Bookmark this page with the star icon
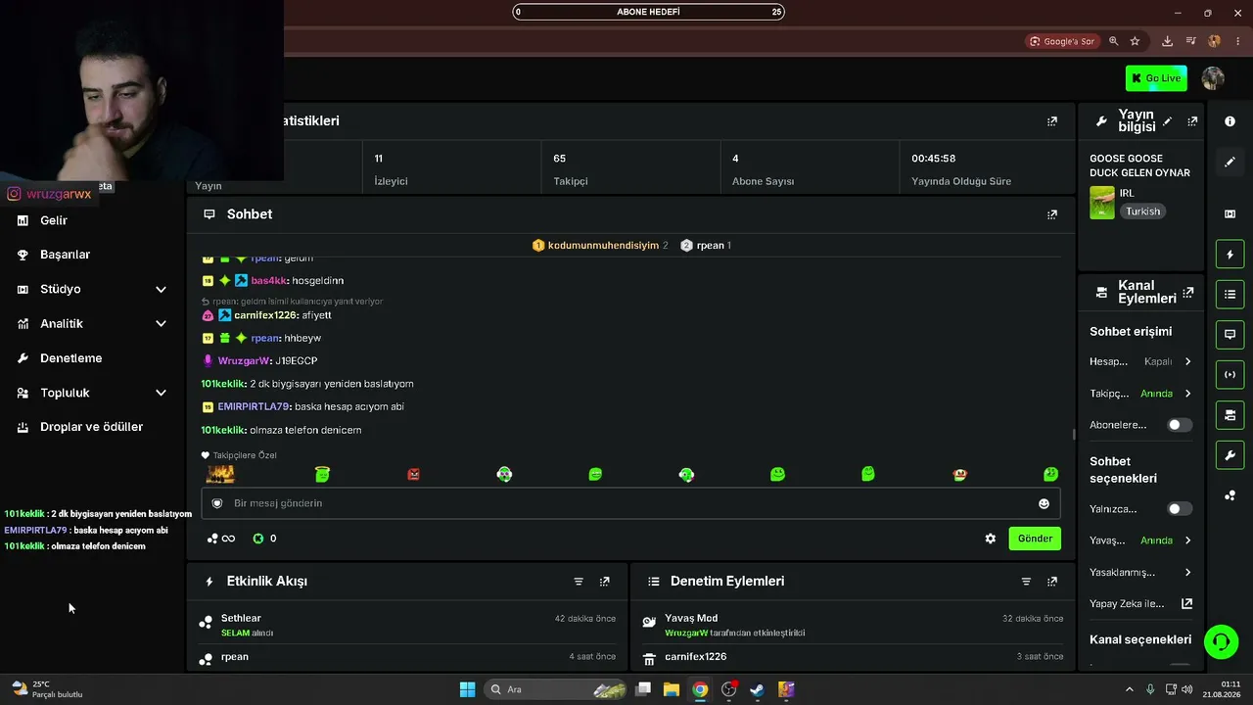 (1136, 41)
